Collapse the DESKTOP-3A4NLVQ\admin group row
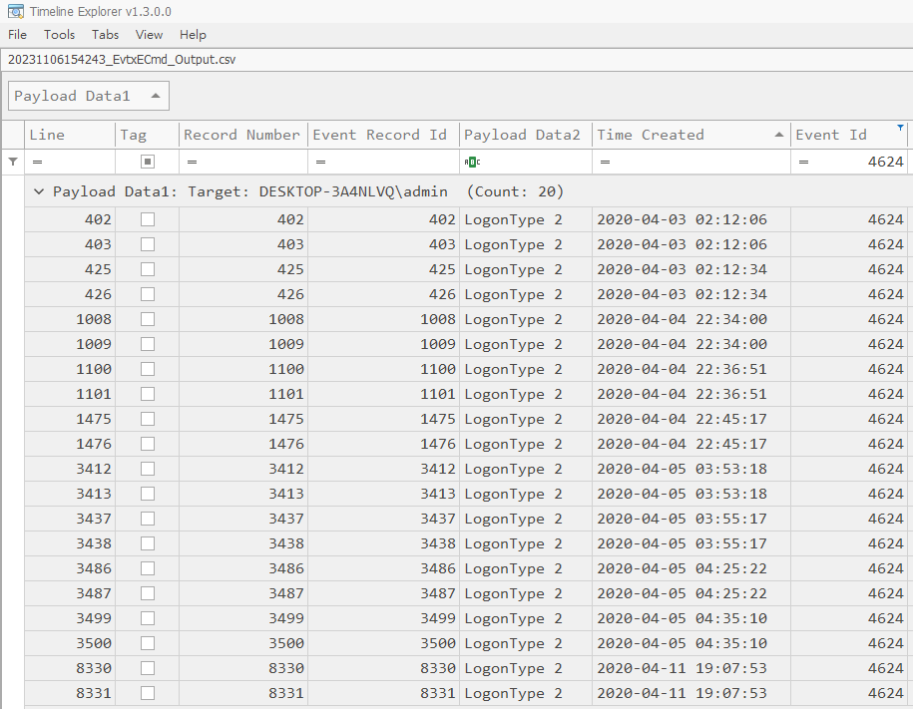The width and height of the screenshot is (913, 709). click(x=39, y=191)
